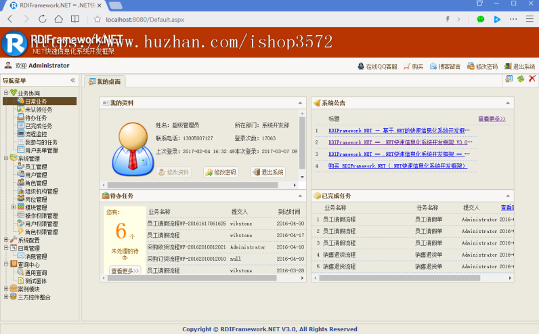Open 角色权限管理 tree item

pos(41,232)
